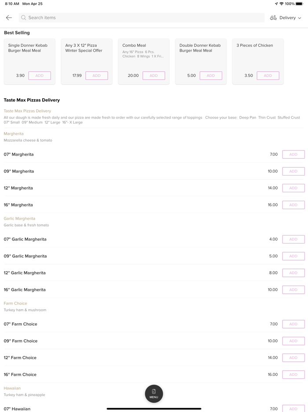Tap the Wi-Fi status icon
The height and width of the screenshot is (412, 308).
[x=282, y=4]
